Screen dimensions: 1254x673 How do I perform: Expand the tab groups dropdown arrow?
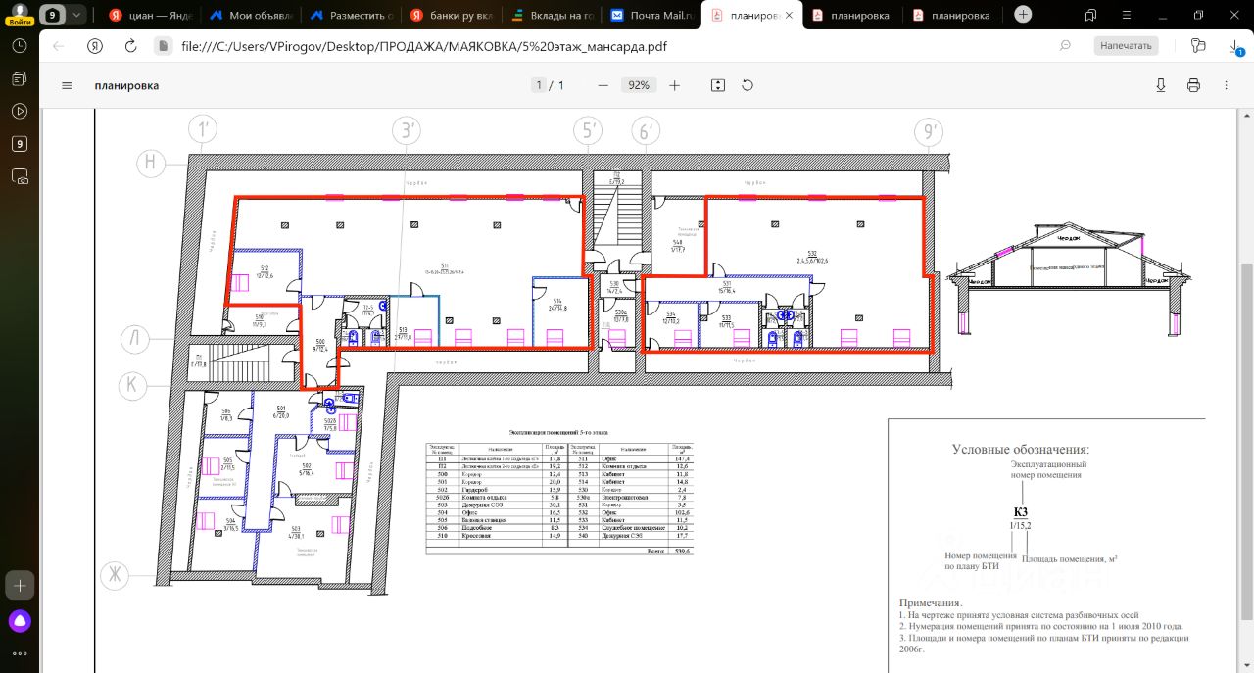tap(76, 15)
